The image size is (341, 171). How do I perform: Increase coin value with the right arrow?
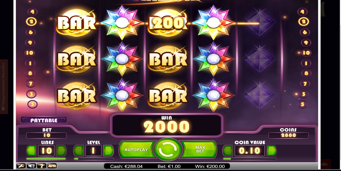[x=271, y=151]
